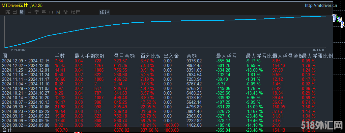This screenshot has height=133, width=345.
Task: Click floating loss ratio -9.17 %
Action: click(x=253, y=61)
